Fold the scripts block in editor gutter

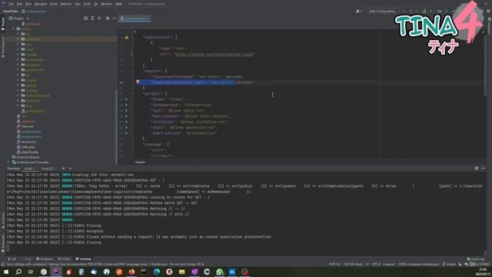133,94
